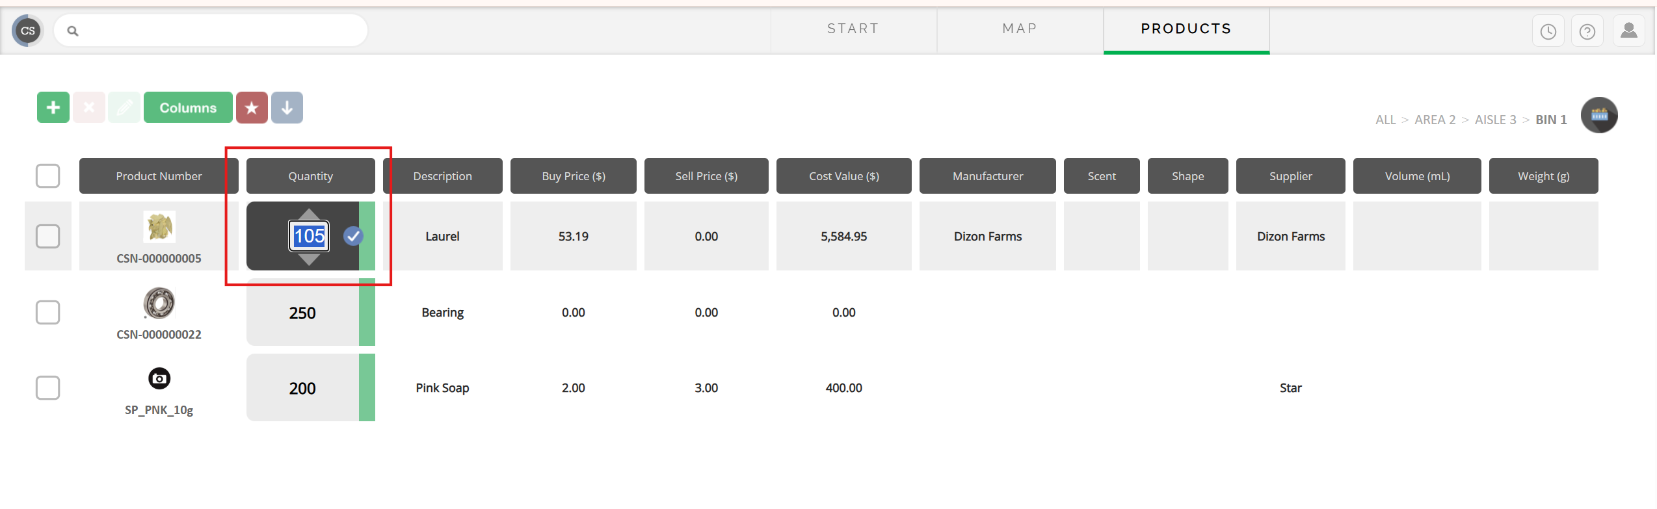Click the Laurel description cell
Image resolution: width=1657 pixels, height=509 pixels.
click(443, 237)
